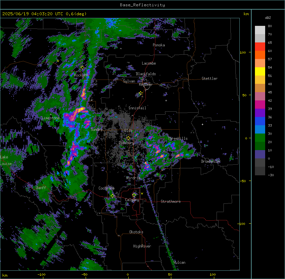Click the yellow diamond marker beside RockyMH
Image resolution: width=285 pixels, height=279 pixels.
(x=82, y=68)
